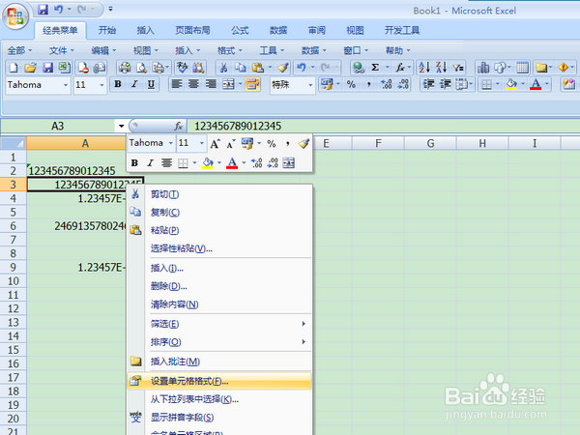
Task: Open the 特殊 number format dropdown
Action: pos(310,85)
